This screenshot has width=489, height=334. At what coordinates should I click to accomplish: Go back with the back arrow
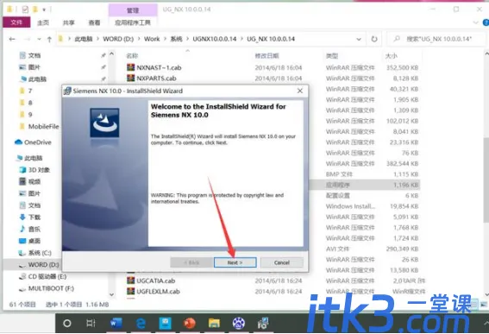(12, 39)
